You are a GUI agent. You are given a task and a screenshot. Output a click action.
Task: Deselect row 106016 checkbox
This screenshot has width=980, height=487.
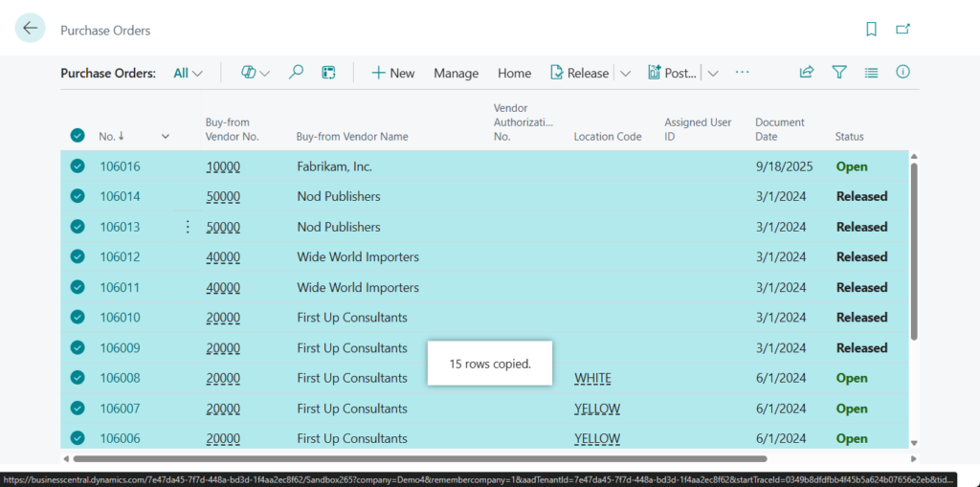pyautogui.click(x=78, y=166)
